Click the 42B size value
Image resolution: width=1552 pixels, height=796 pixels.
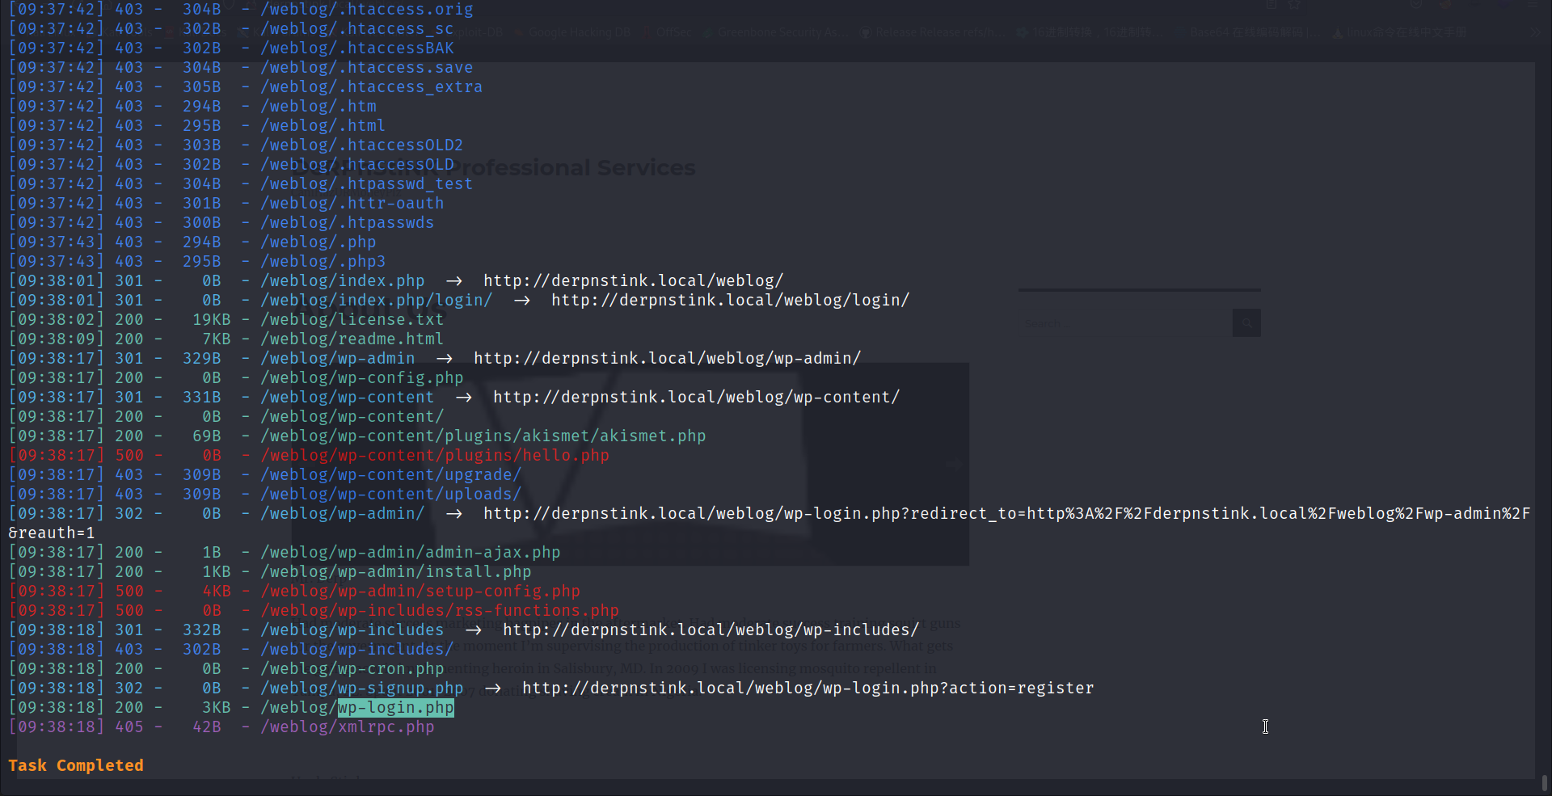coord(206,727)
